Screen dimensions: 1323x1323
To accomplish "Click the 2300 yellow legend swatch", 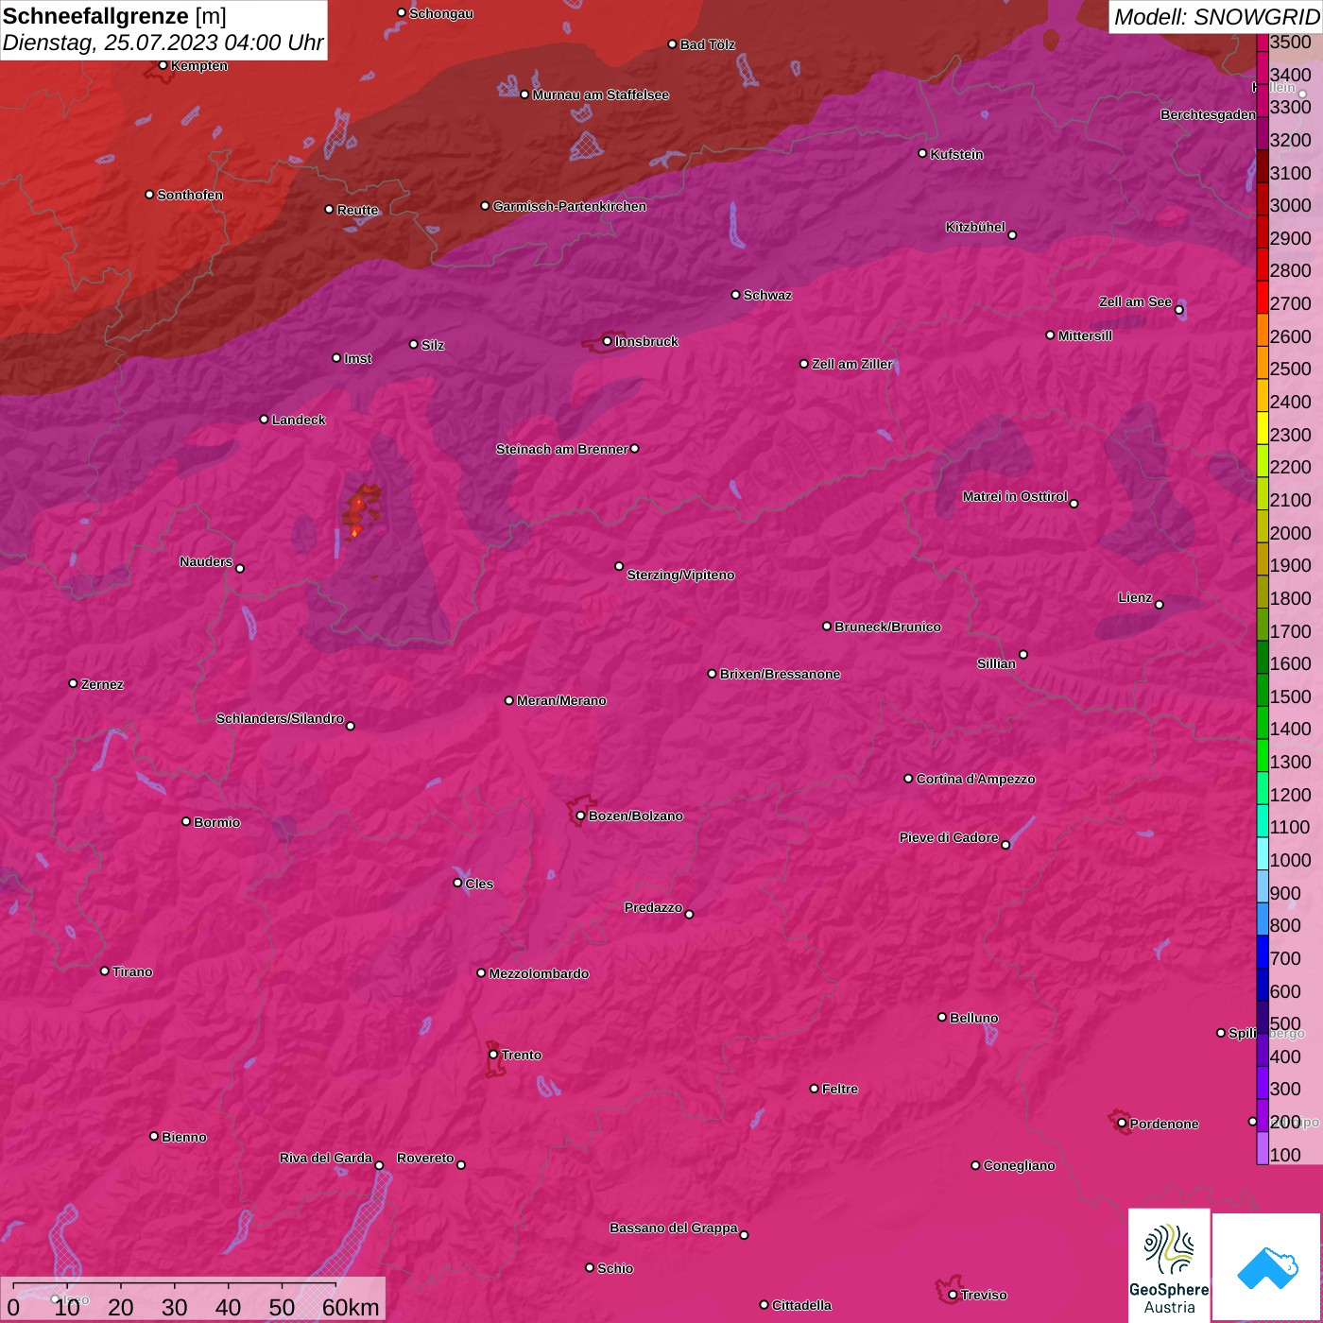I will 1263,428.
